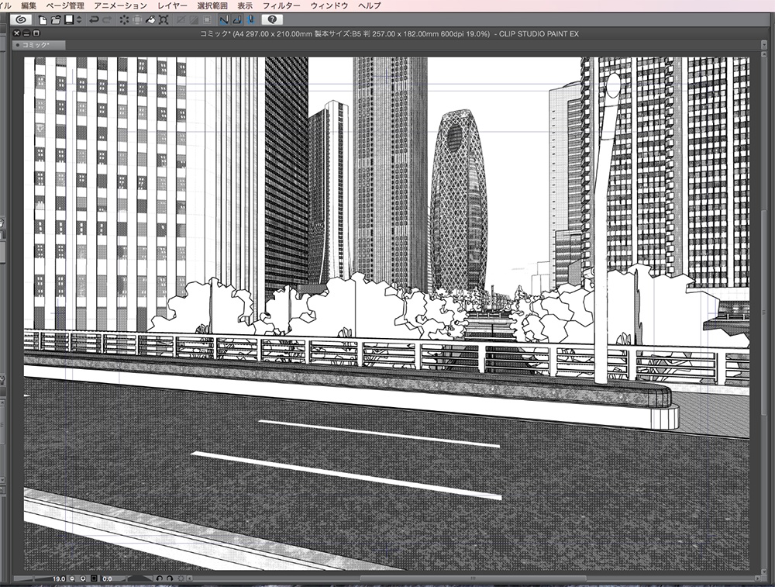Open the zoom value stepper dropdown

point(83,578)
